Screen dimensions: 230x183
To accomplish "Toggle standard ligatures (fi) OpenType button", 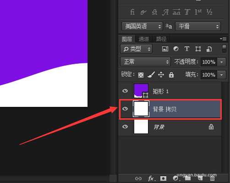I will [x=132, y=12].
